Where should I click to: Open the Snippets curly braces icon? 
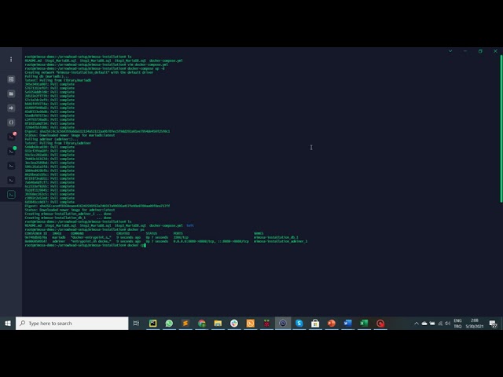pos(11,123)
